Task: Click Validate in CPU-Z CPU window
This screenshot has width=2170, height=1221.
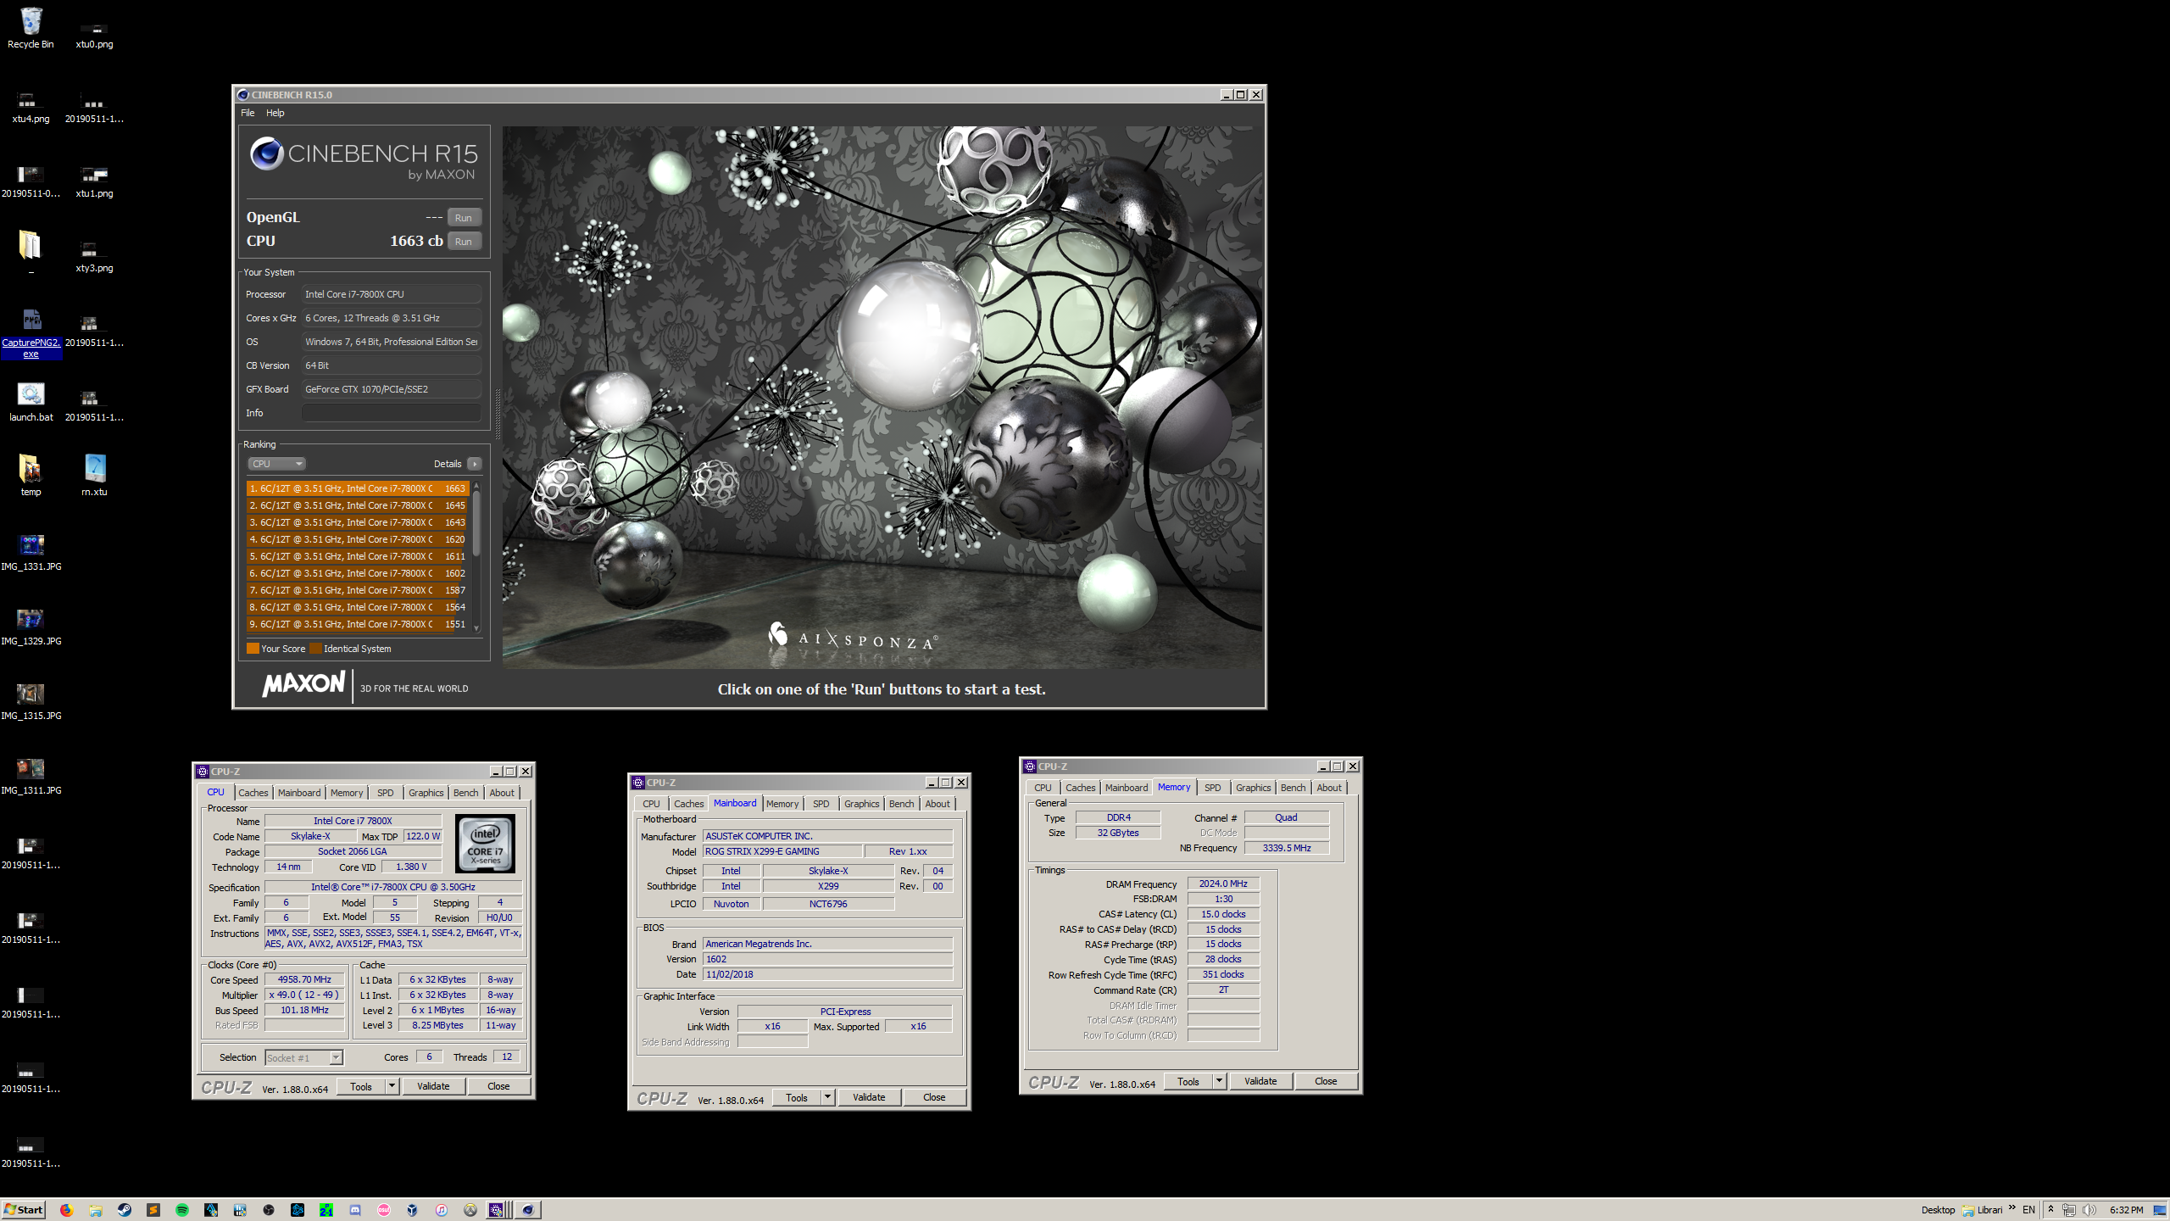Action: pos(433,1086)
